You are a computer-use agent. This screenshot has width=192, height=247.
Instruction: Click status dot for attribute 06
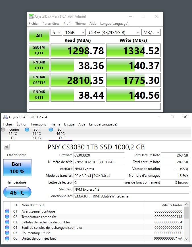pos(7,238)
